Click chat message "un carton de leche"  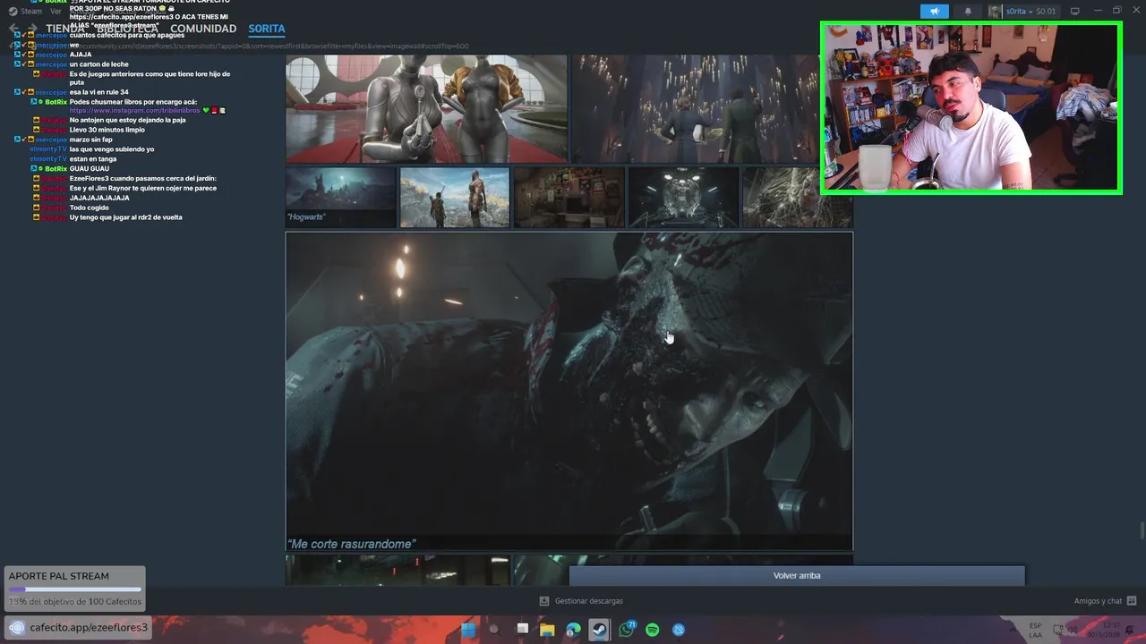(x=98, y=64)
